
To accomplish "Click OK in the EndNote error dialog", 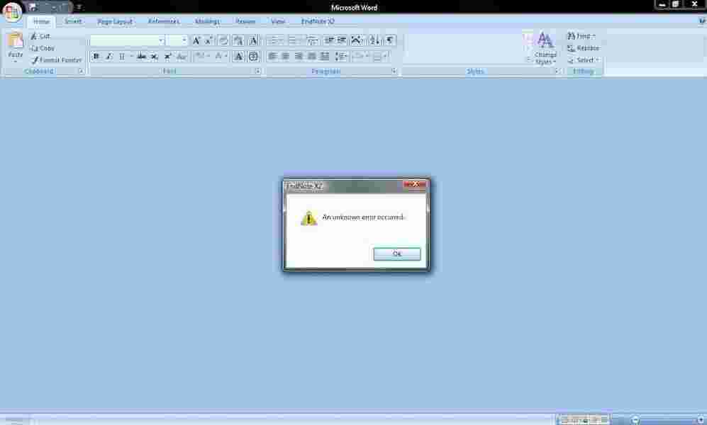I will click(x=396, y=254).
